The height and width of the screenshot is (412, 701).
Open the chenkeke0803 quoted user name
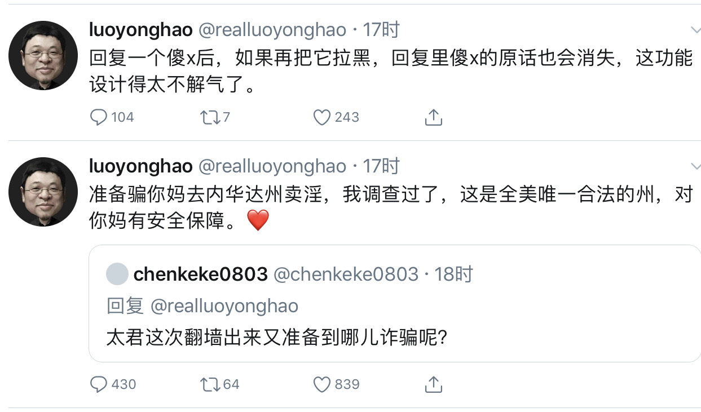coord(200,274)
